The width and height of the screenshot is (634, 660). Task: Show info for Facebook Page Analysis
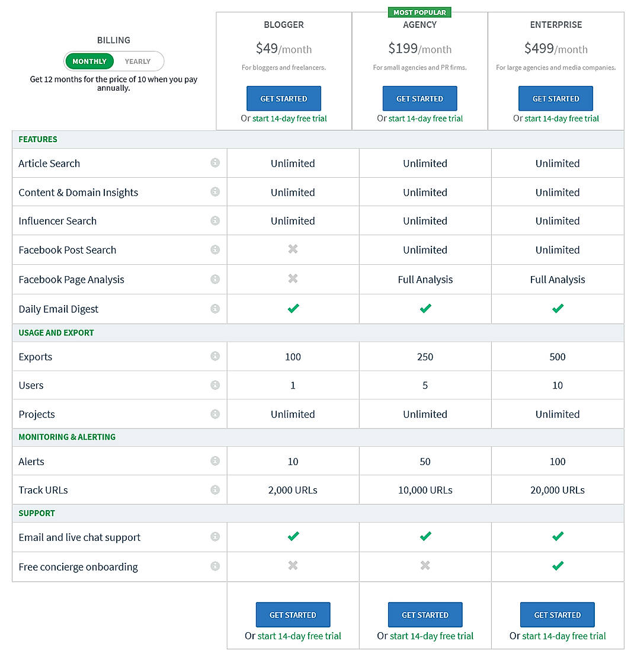coord(215,279)
